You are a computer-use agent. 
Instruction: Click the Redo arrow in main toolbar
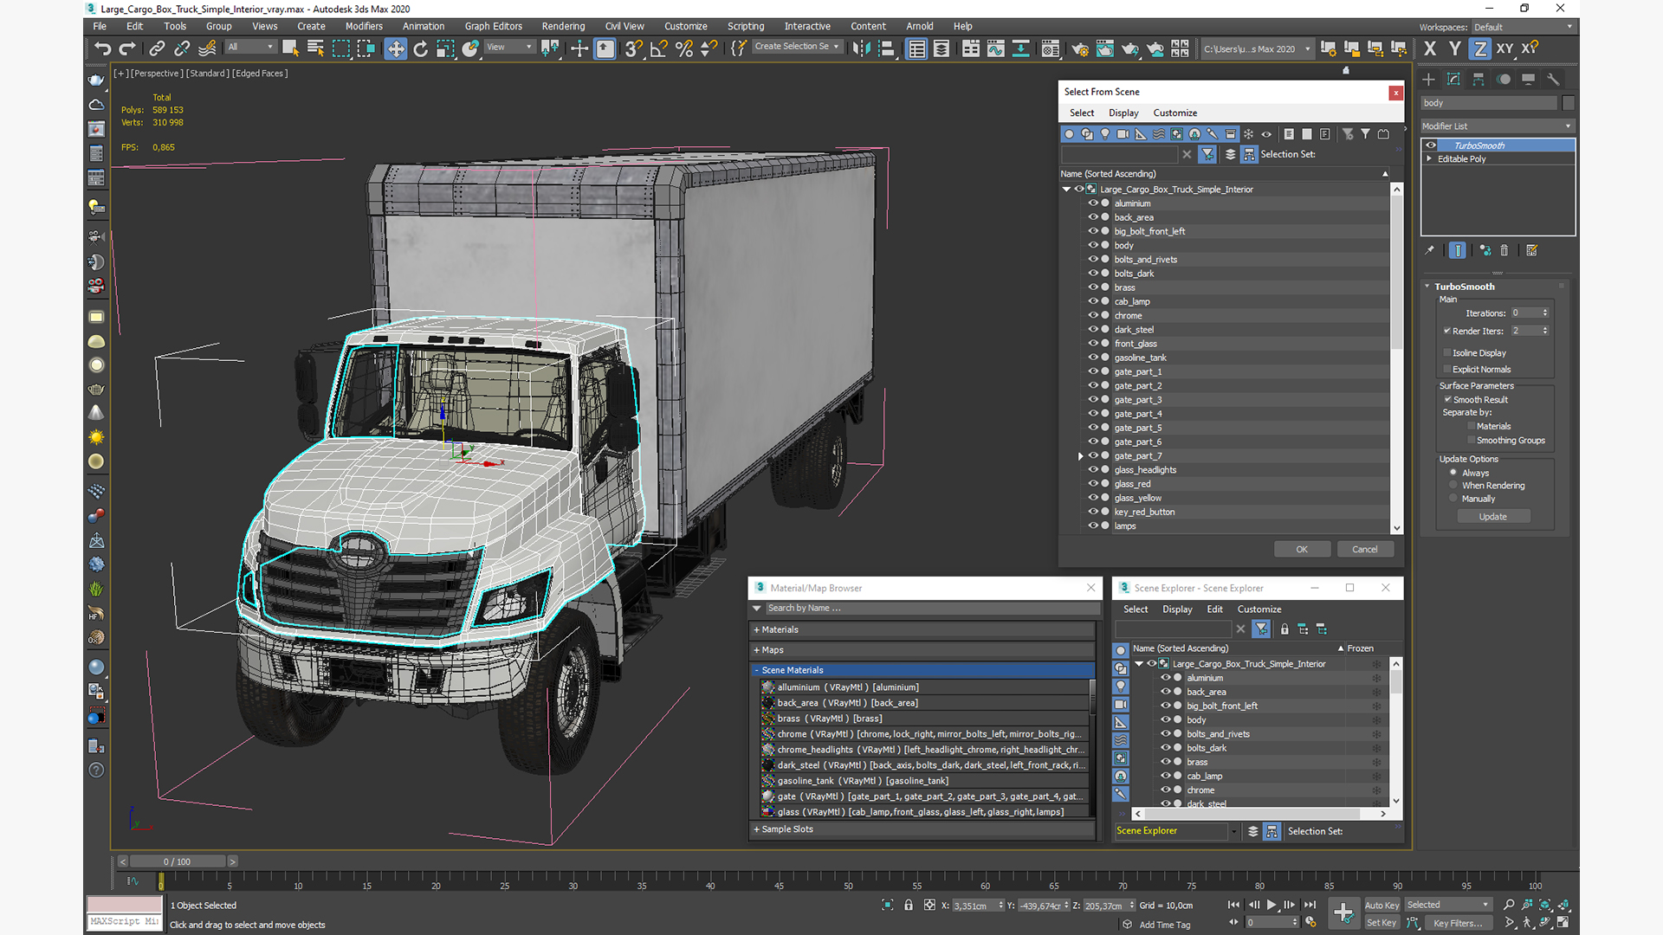(127, 49)
